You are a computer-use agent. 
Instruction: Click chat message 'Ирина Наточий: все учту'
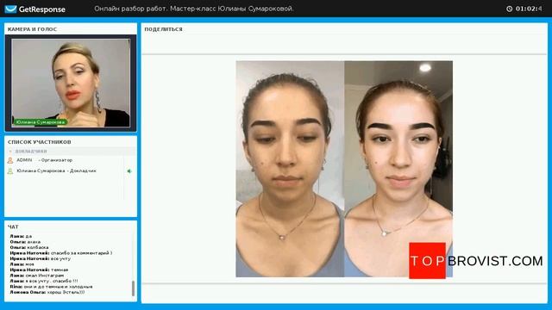pyautogui.click(x=41, y=258)
